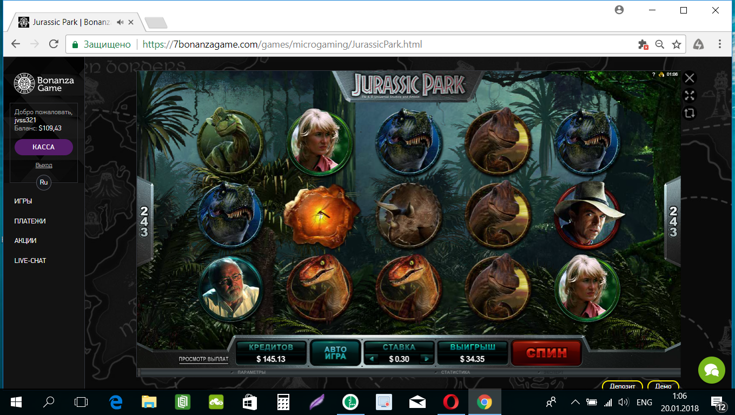Expand the СТАТИСТИКА panel
This screenshot has height=415, width=735.
[x=455, y=372]
